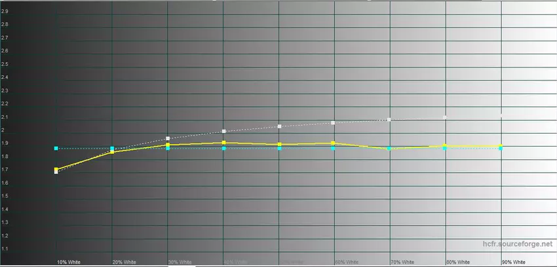Select the cyan reference marker at 40% White

click(224, 149)
